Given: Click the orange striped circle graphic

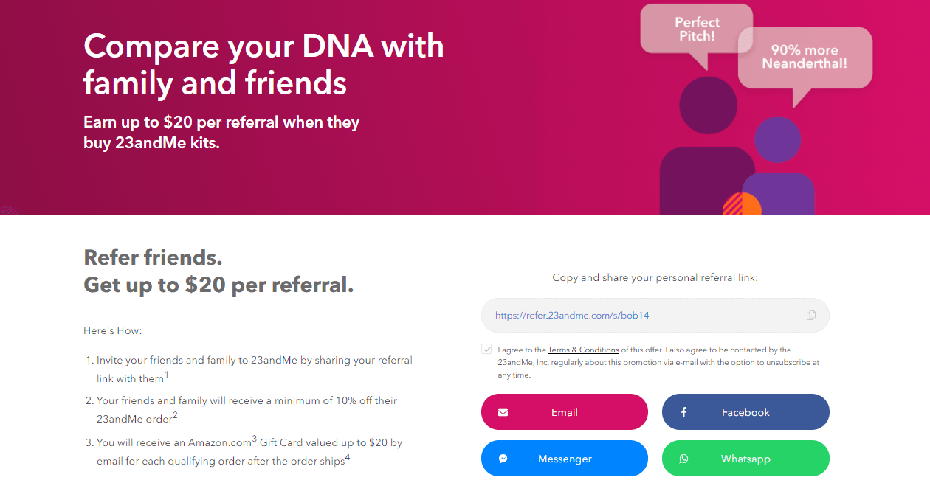Looking at the screenshot, I should (741, 204).
